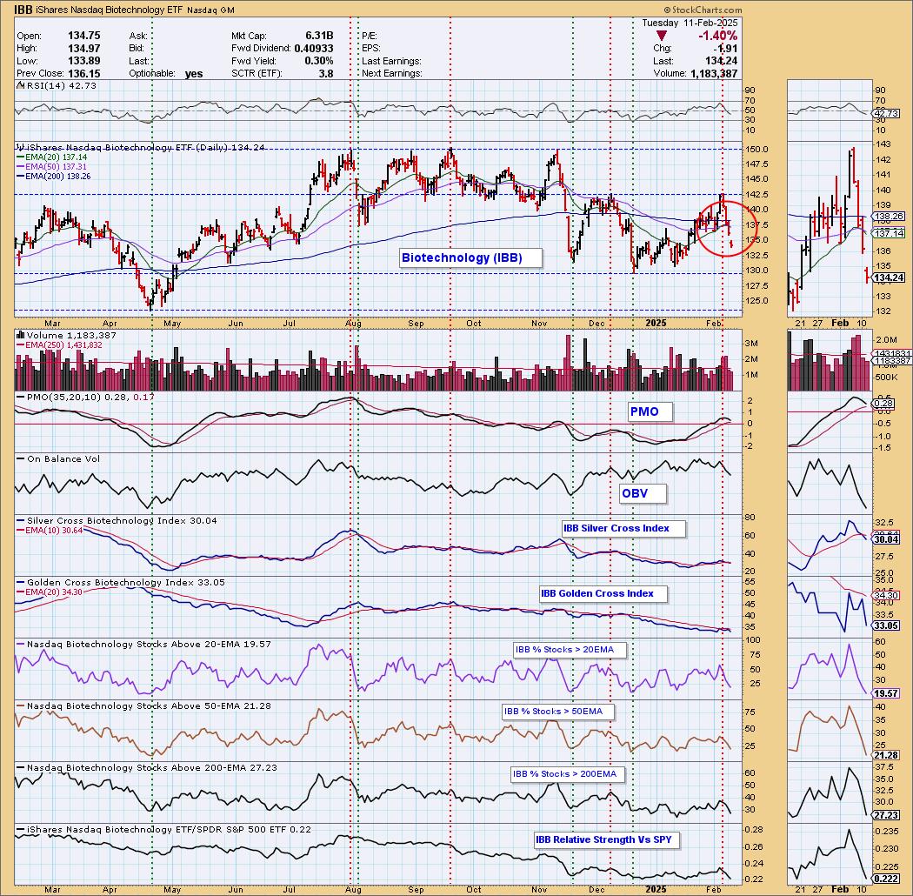Click Golden Cross Biotechnology Index 33.05 label
913x896 pixels.
[x=121, y=582]
